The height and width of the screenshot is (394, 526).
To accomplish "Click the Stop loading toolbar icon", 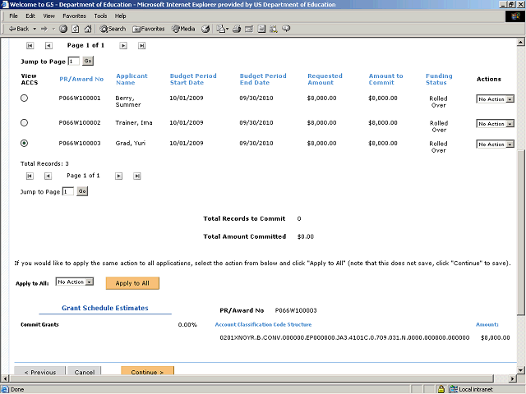I will point(63,29).
